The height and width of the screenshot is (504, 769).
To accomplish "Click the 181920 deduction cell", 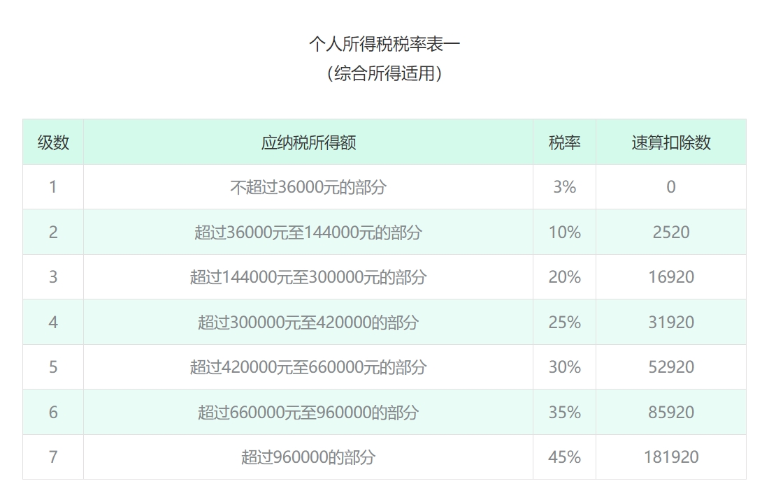I will point(671,457).
